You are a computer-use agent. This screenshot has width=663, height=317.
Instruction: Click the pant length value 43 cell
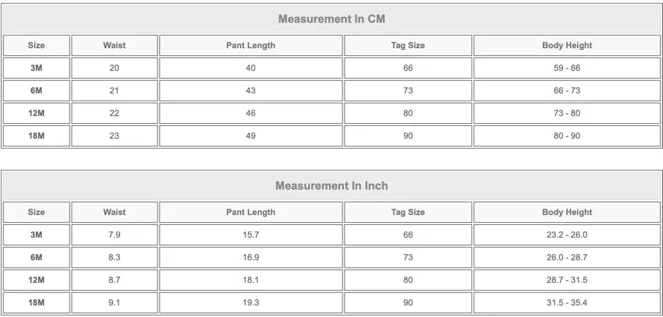251,91
